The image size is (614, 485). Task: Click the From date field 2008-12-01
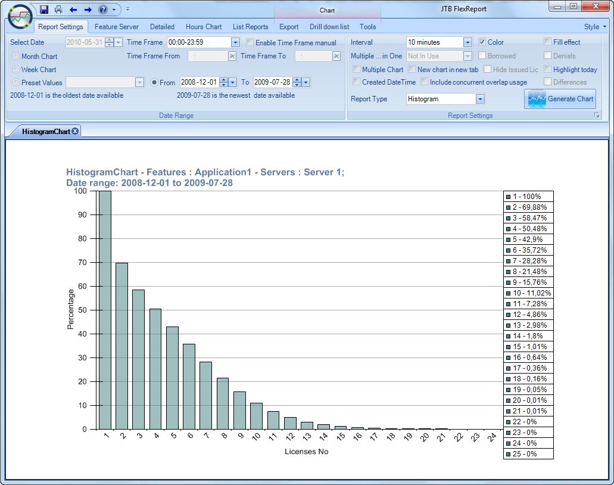coord(199,82)
